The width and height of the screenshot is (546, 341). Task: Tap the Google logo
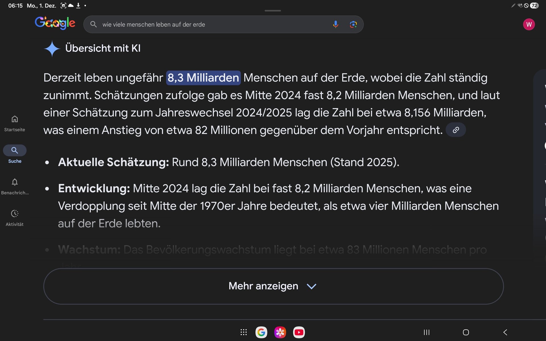click(55, 24)
